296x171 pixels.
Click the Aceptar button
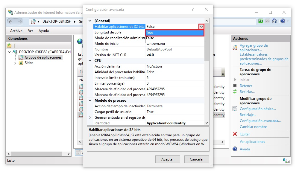point(168,159)
